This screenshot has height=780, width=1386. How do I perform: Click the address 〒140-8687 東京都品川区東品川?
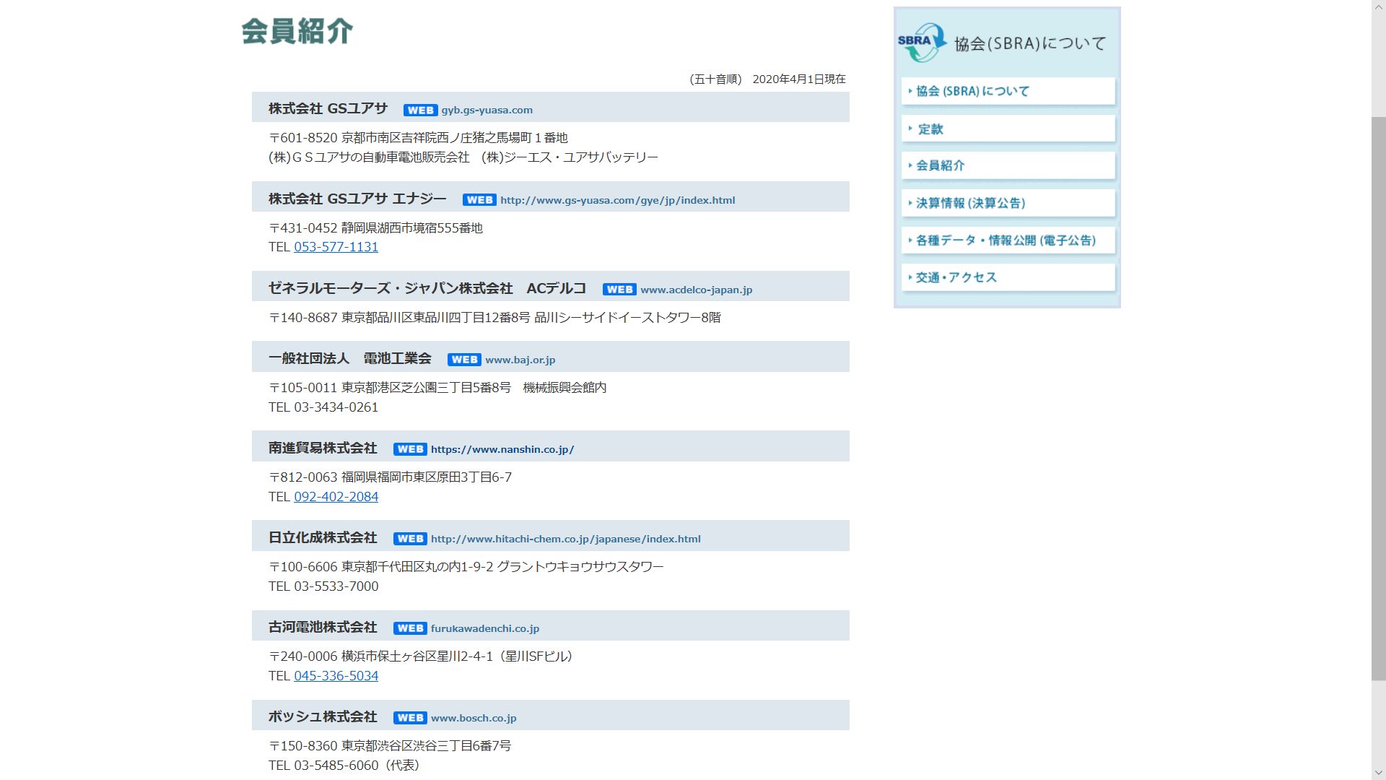tap(495, 318)
